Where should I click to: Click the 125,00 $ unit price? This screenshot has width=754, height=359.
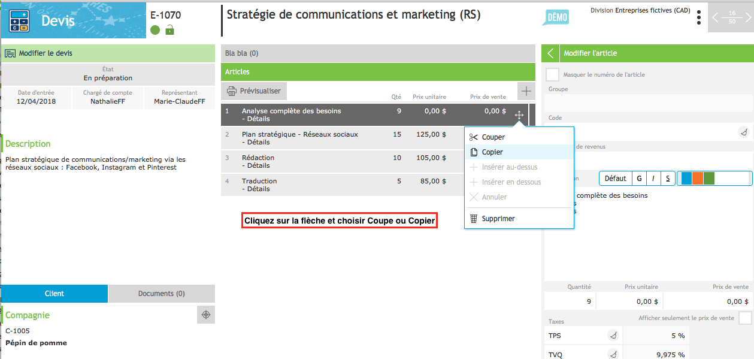pos(431,134)
